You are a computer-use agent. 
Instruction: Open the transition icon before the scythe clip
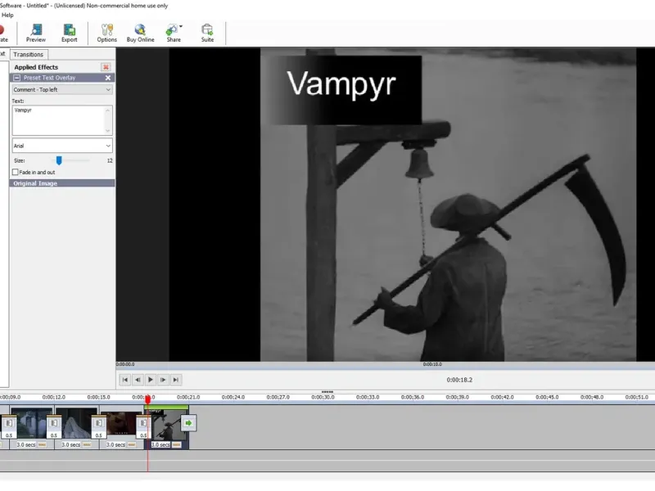click(x=143, y=423)
